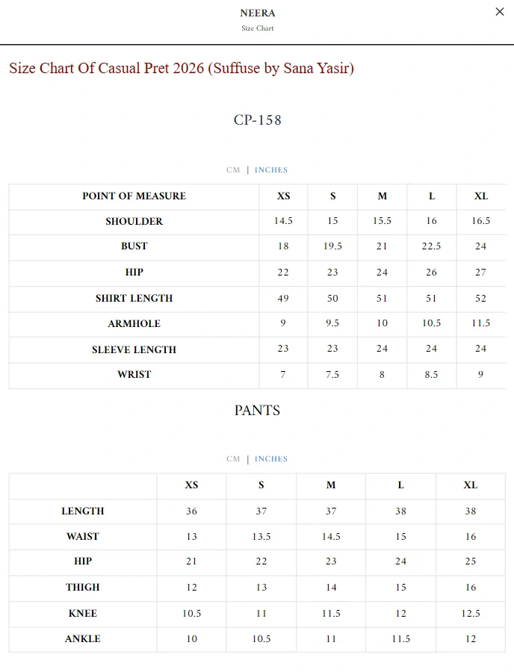Viewport: 514px width, 672px height.
Task: Click the Casual Pret 2026 size chart heading
Action: (x=182, y=69)
